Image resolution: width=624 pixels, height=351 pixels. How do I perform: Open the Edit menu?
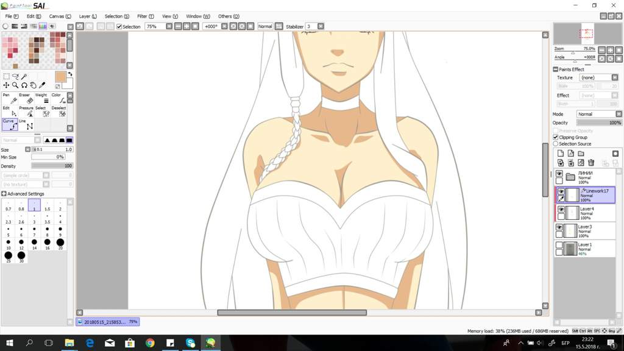point(34,16)
